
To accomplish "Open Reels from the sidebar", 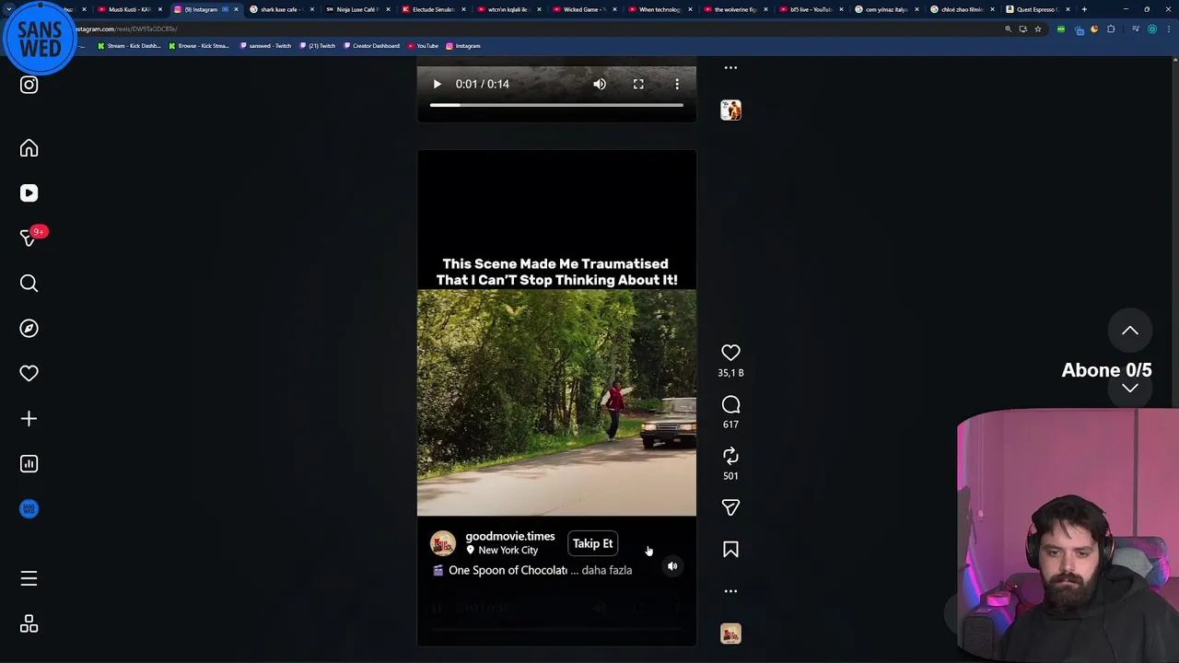I will pos(29,193).
